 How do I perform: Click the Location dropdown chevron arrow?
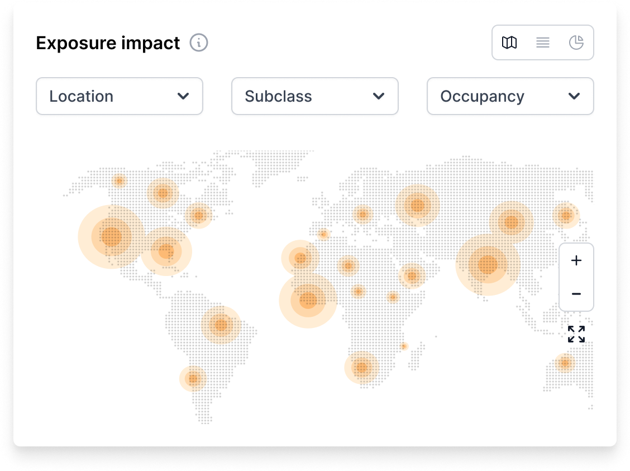[183, 96]
